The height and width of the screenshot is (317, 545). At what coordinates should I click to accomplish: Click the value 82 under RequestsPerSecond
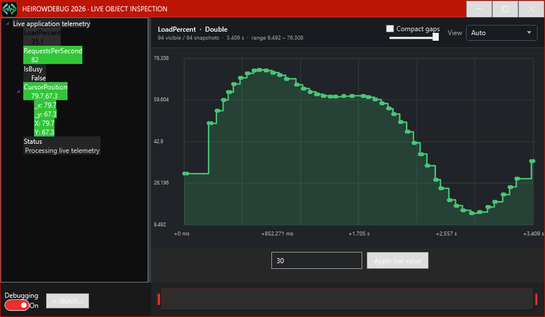click(x=34, y=59)
